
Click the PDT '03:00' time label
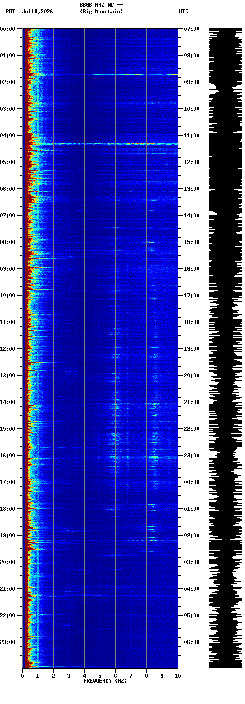[x=8, y=109]
